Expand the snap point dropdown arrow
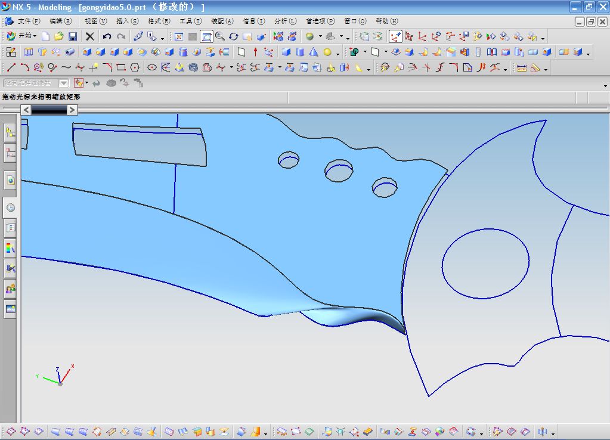Screen dimensions: 610x440 click(87, 83)
